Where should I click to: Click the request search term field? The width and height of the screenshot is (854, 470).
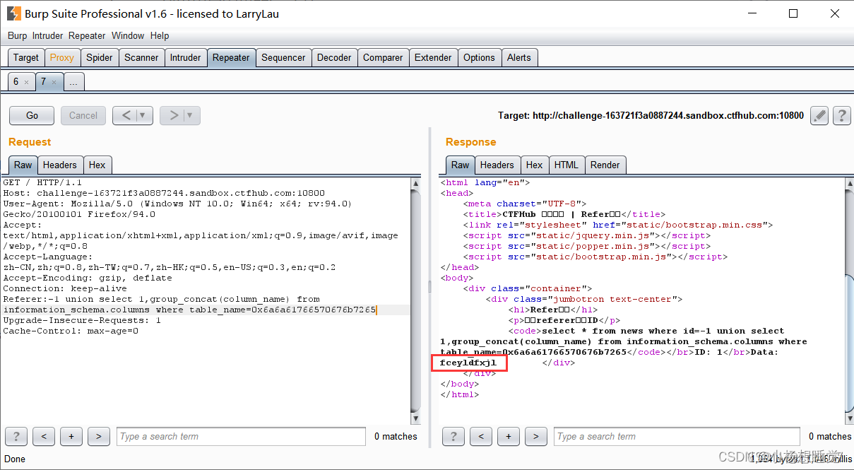241,436
